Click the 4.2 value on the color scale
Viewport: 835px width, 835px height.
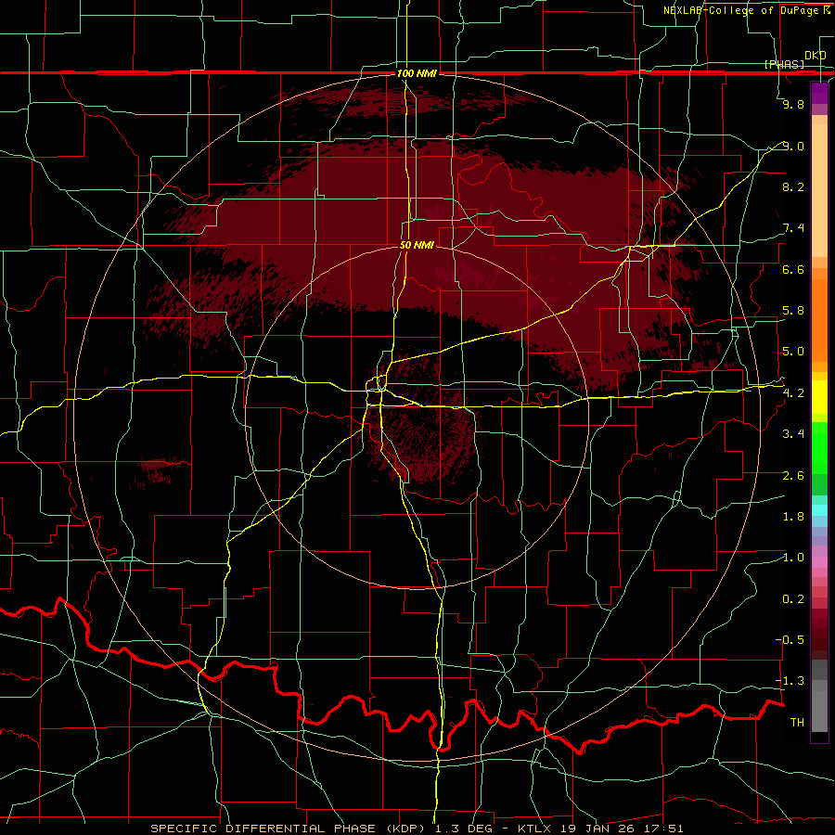pyautogui.click(x=793, y=393)
